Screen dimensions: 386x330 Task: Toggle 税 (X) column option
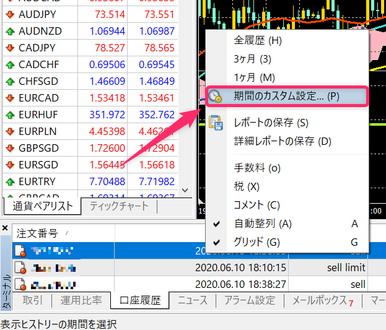(287, 186)
